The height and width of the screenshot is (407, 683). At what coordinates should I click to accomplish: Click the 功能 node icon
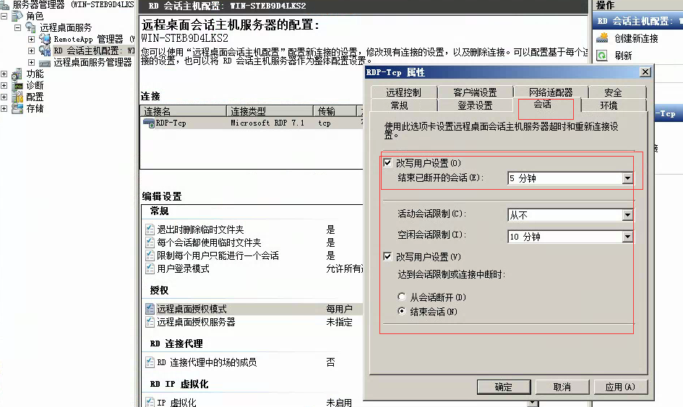coord(17,74)
